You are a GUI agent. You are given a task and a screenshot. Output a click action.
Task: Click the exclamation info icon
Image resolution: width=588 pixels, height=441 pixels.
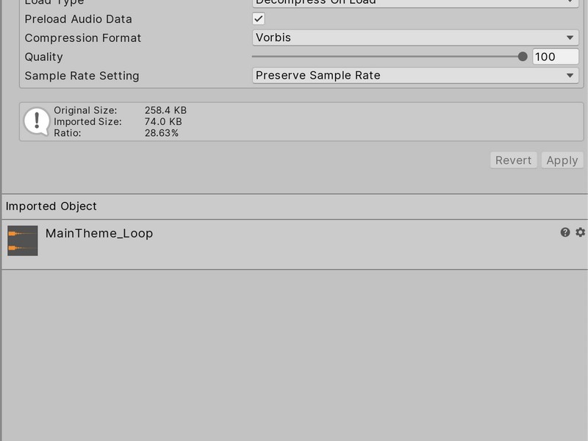coord(37,121)
